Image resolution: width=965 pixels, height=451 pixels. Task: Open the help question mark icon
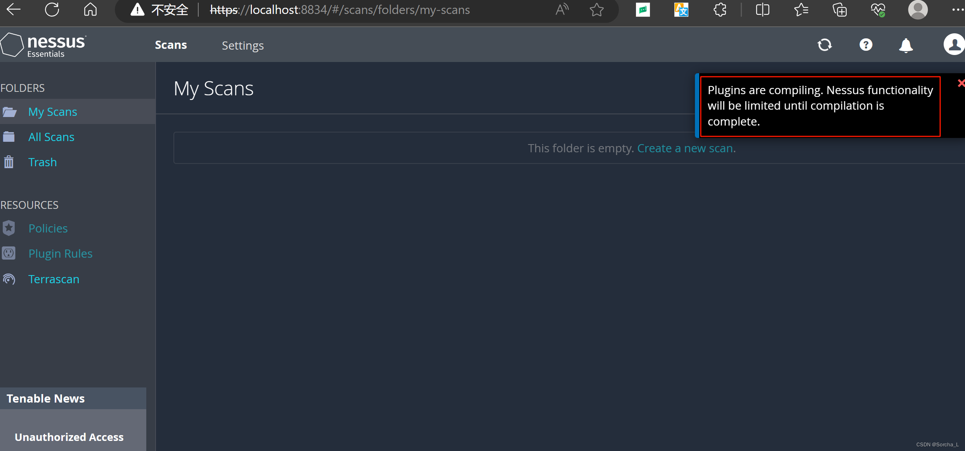[866, 45]
